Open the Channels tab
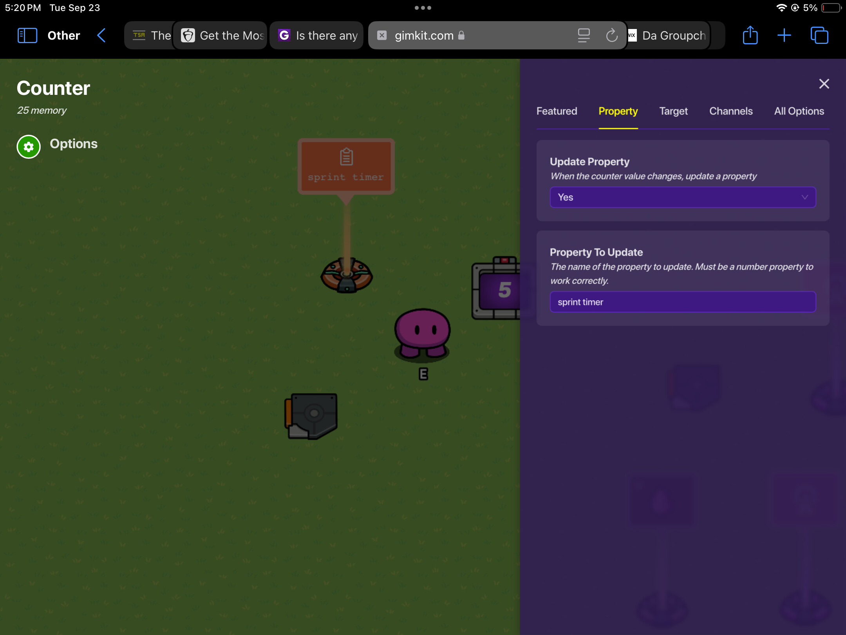This screenshot has height=635, width=846. click(731, 111)
